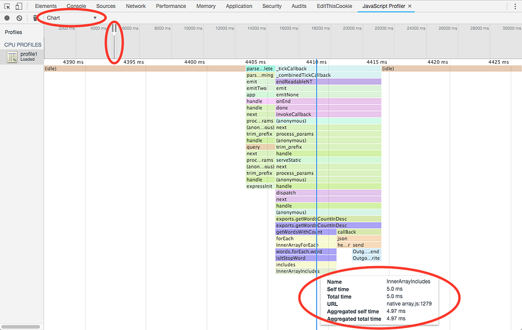Open the Audits tab
Viewport: 522px width, 330px height.
[x=299, y=6]
